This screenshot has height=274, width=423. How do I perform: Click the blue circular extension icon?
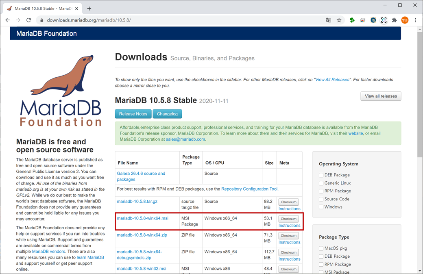pos(373,20)
